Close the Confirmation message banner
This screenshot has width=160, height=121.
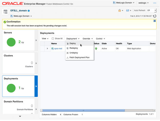pos(155,21)
